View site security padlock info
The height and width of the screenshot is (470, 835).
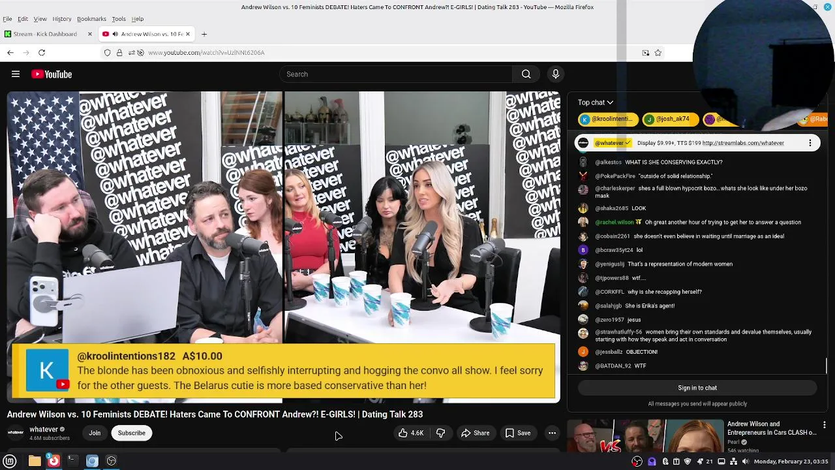click(119, 52)
